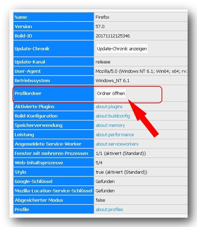Screen dimensions: 197x227
Task: Click the Update-Chronik anzeigen button
Action: tap(122, 49)
